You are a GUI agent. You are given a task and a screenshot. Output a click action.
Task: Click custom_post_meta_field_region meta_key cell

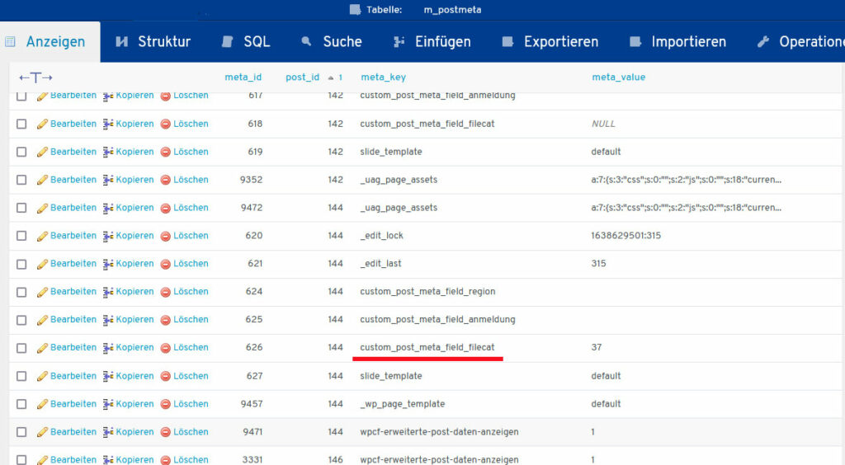tap(427, 292)
